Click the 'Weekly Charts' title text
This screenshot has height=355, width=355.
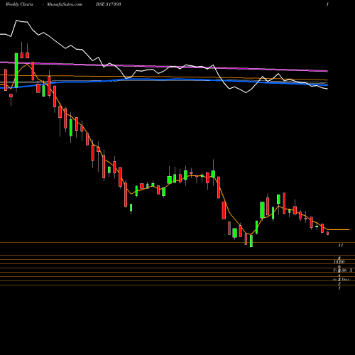(x=19, y=4)
